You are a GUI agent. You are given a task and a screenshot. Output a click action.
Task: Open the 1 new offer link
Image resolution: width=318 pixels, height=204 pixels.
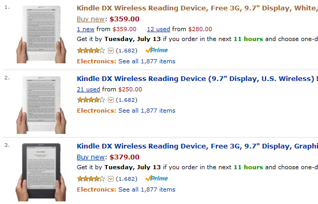click(86, 29)
